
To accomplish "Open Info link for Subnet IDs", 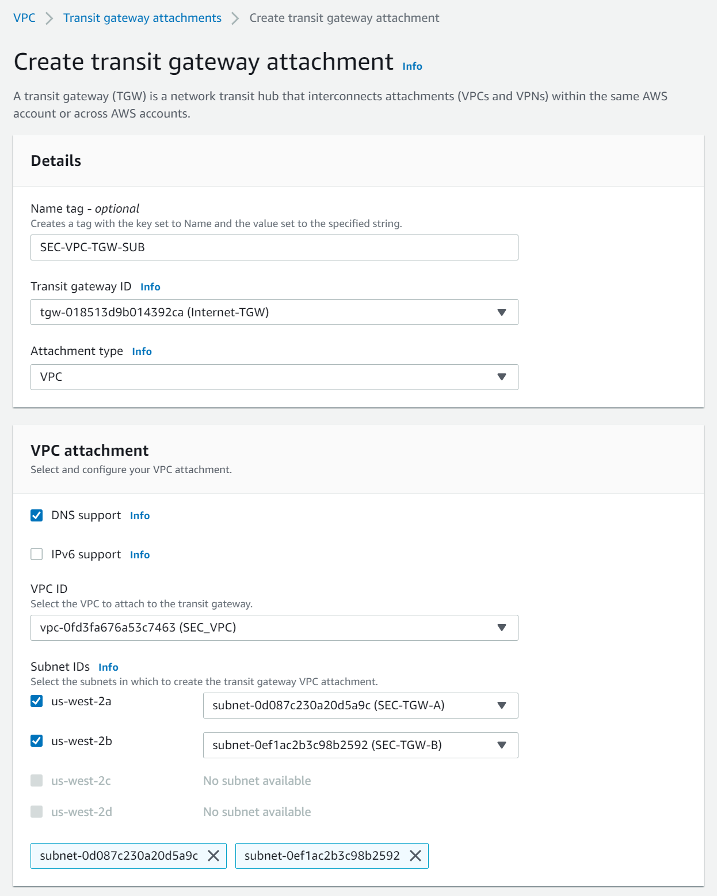I will (108, 667).
